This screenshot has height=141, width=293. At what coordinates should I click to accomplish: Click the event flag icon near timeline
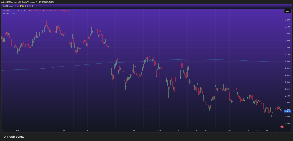pos(282,126)
